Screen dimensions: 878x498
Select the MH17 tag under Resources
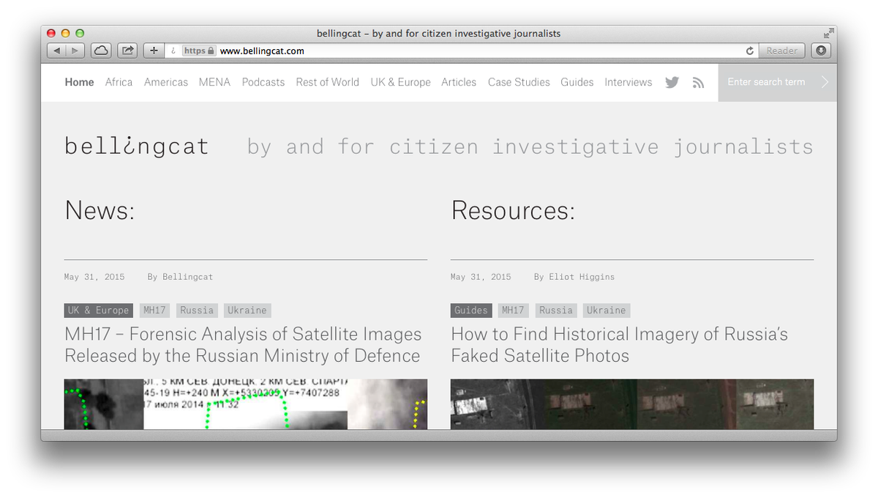pyautogui.click(x=513, y=311)
